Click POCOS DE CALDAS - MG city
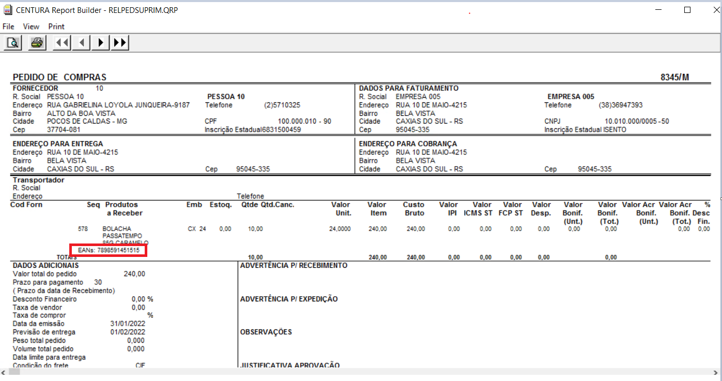The image size is (722, 381). pyautogui.click(x=87, y=121)
